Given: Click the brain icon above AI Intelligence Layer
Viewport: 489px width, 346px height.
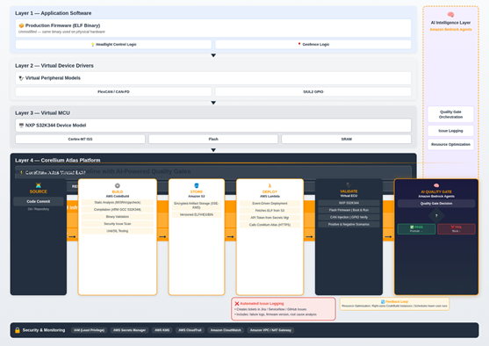Looking at the screenshot, I should [x=450, y=15].
